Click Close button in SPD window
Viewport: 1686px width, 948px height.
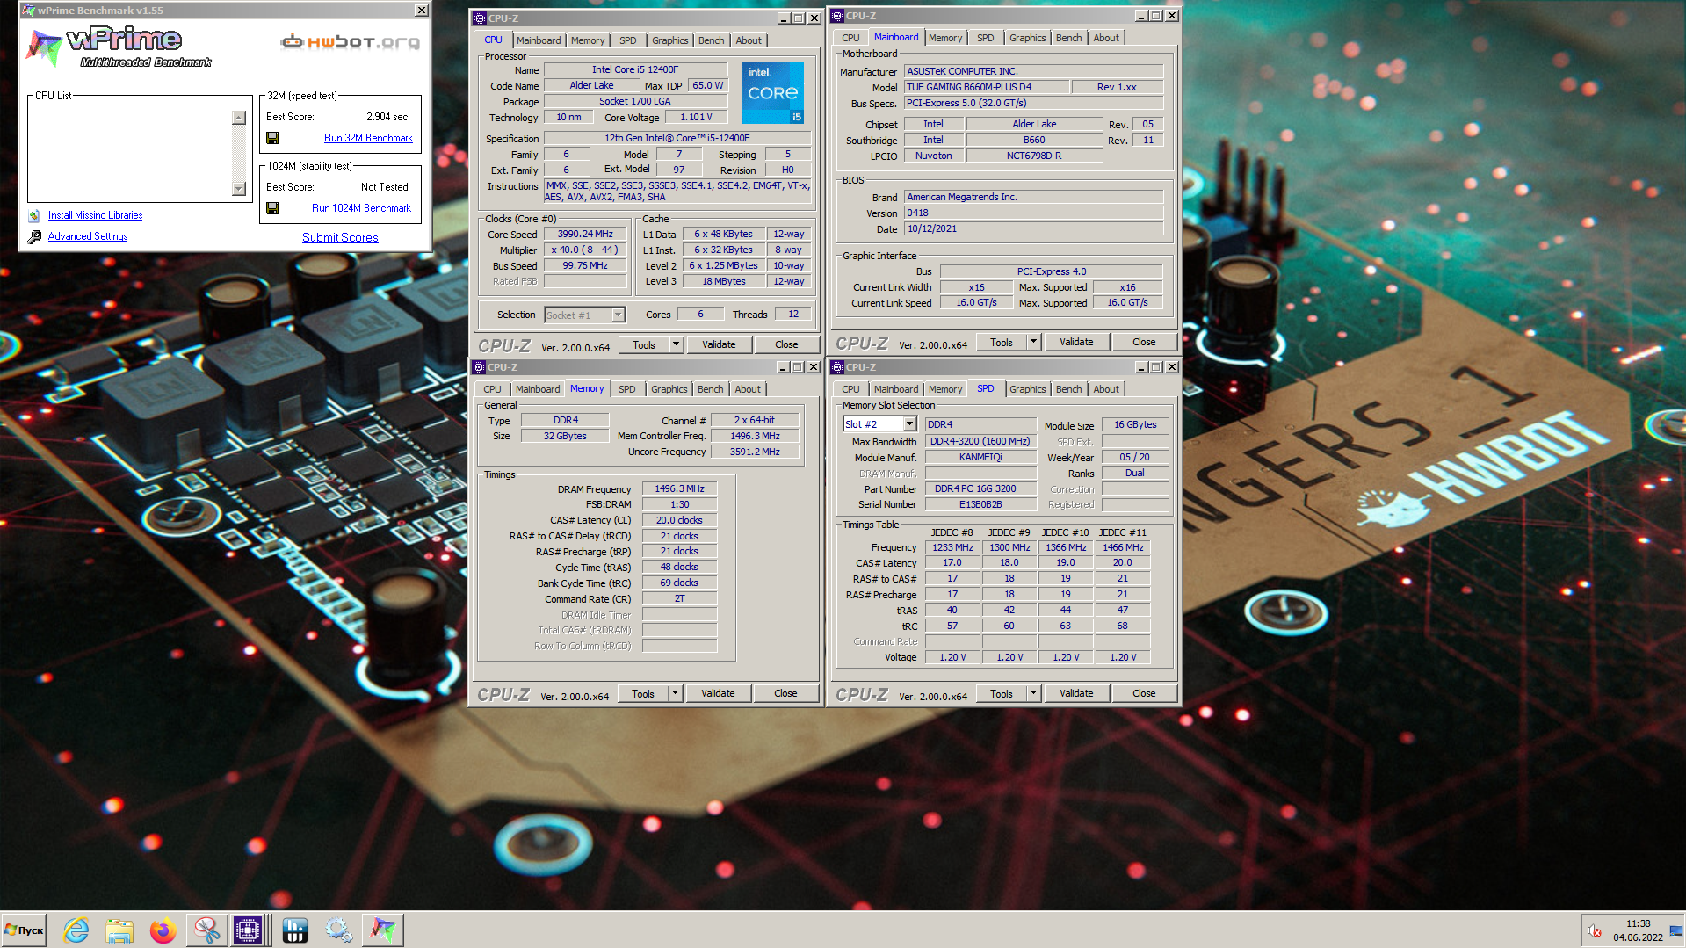pos(1144,693)
